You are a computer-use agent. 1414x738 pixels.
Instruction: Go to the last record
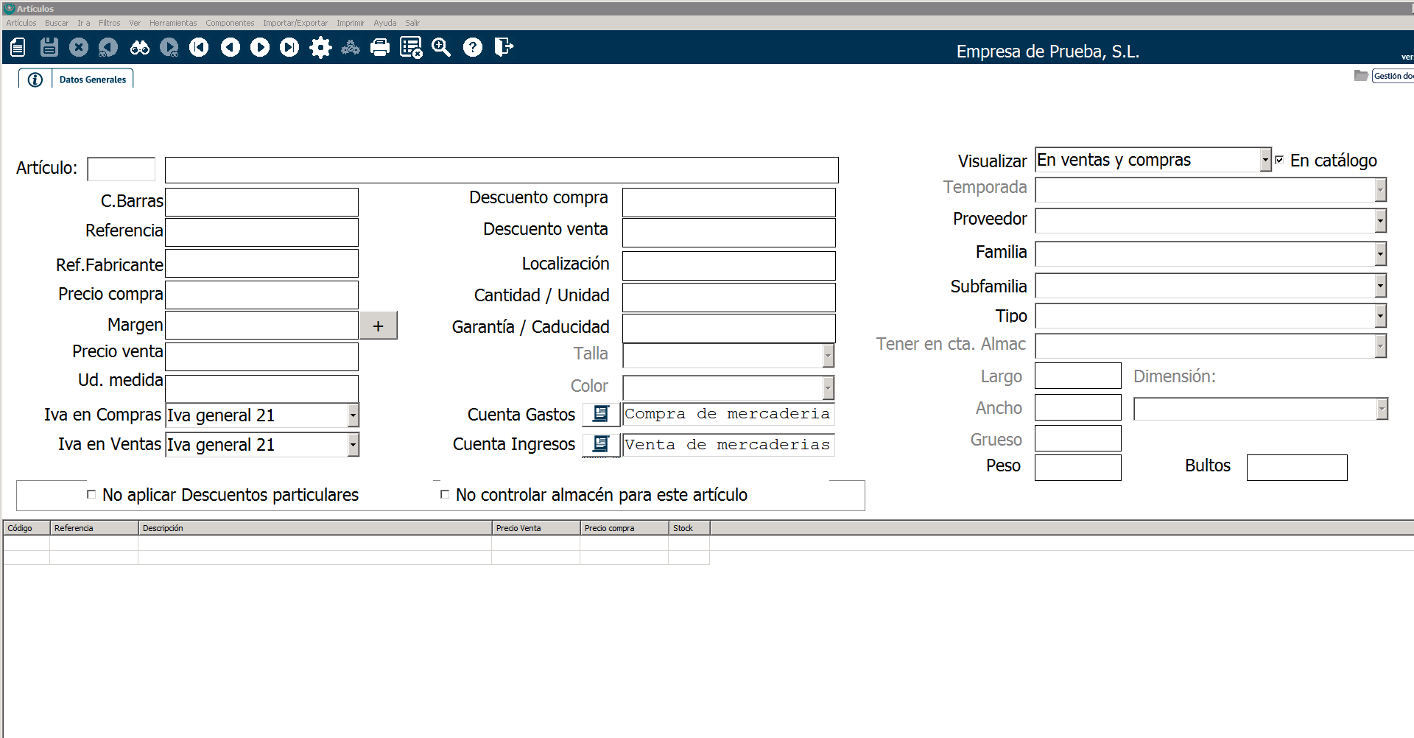point(289,48)
